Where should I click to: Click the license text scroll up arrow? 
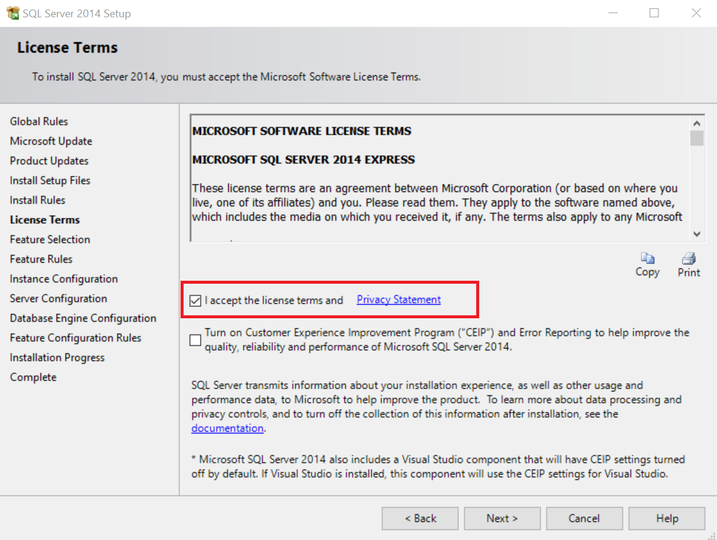(697, 123)
